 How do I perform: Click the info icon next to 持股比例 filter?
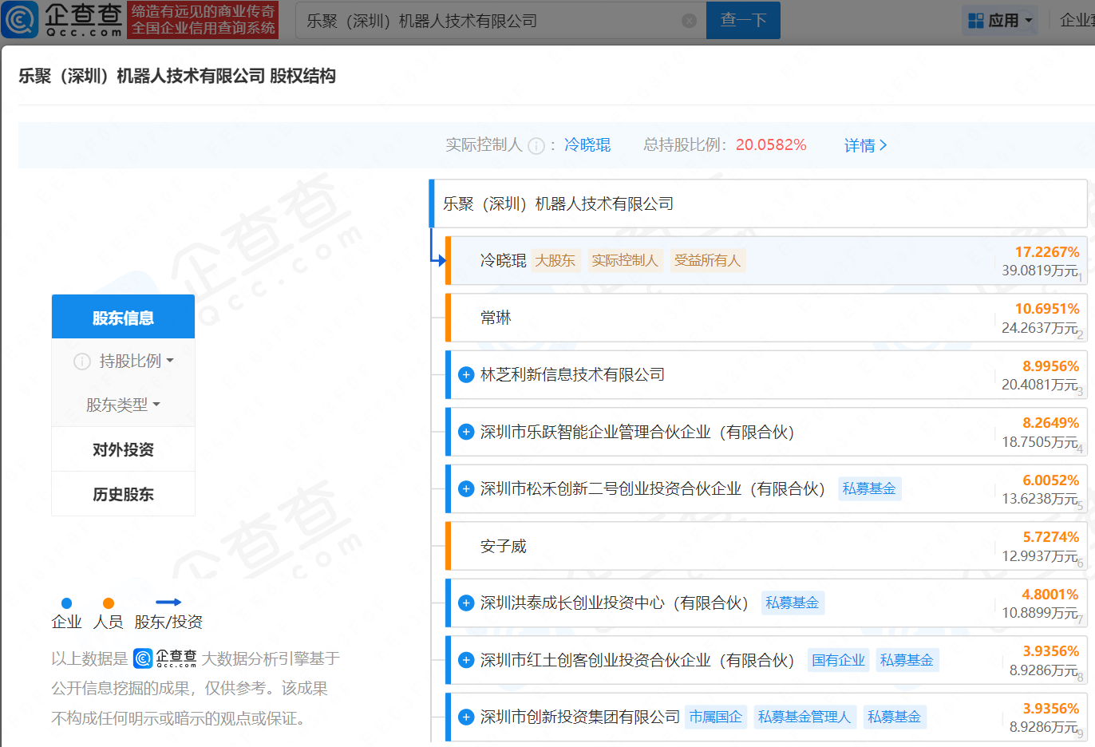pos(81,362)
